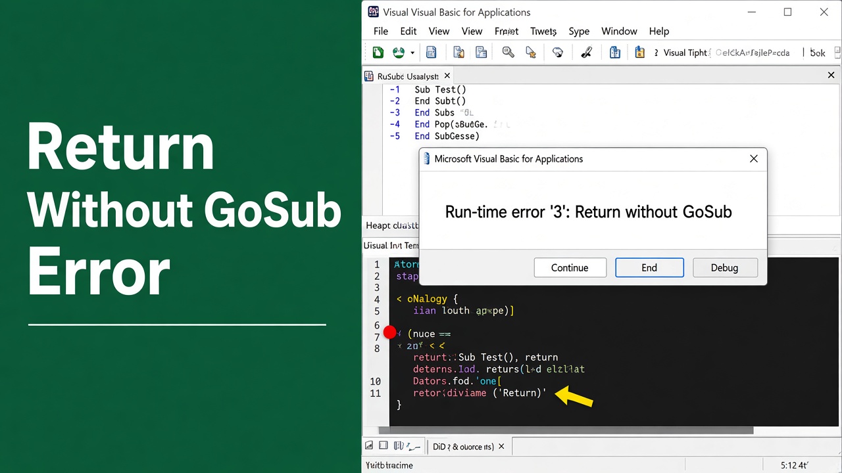Open the Edit menu

coord(409,31)
